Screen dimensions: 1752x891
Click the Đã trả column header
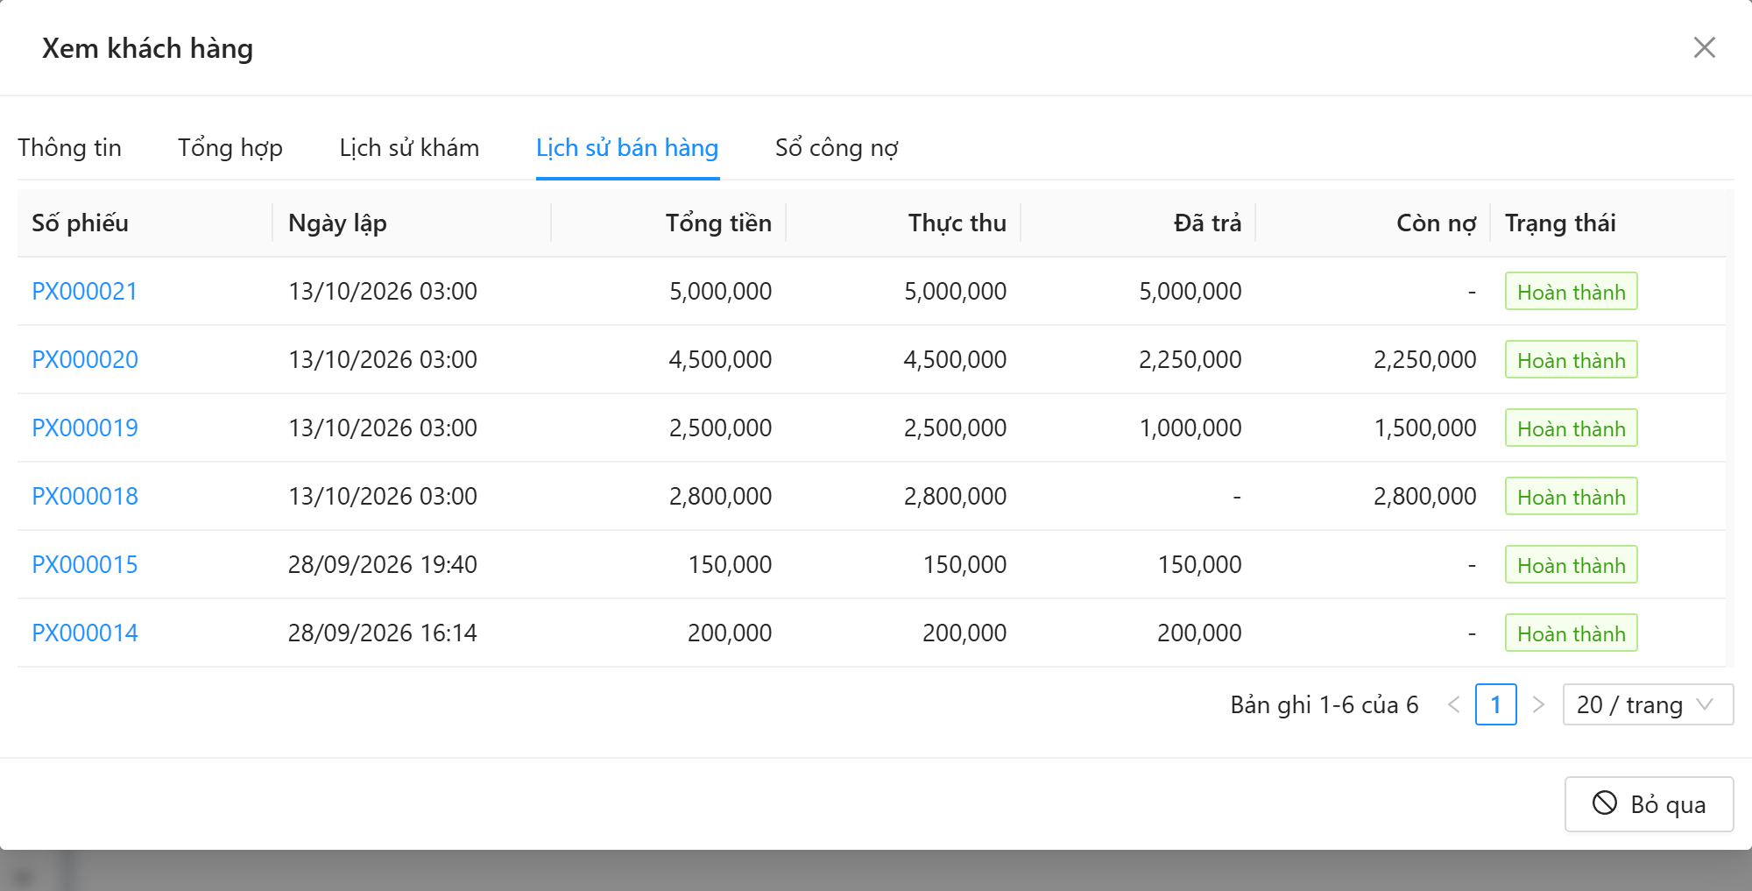(1139, 223)
